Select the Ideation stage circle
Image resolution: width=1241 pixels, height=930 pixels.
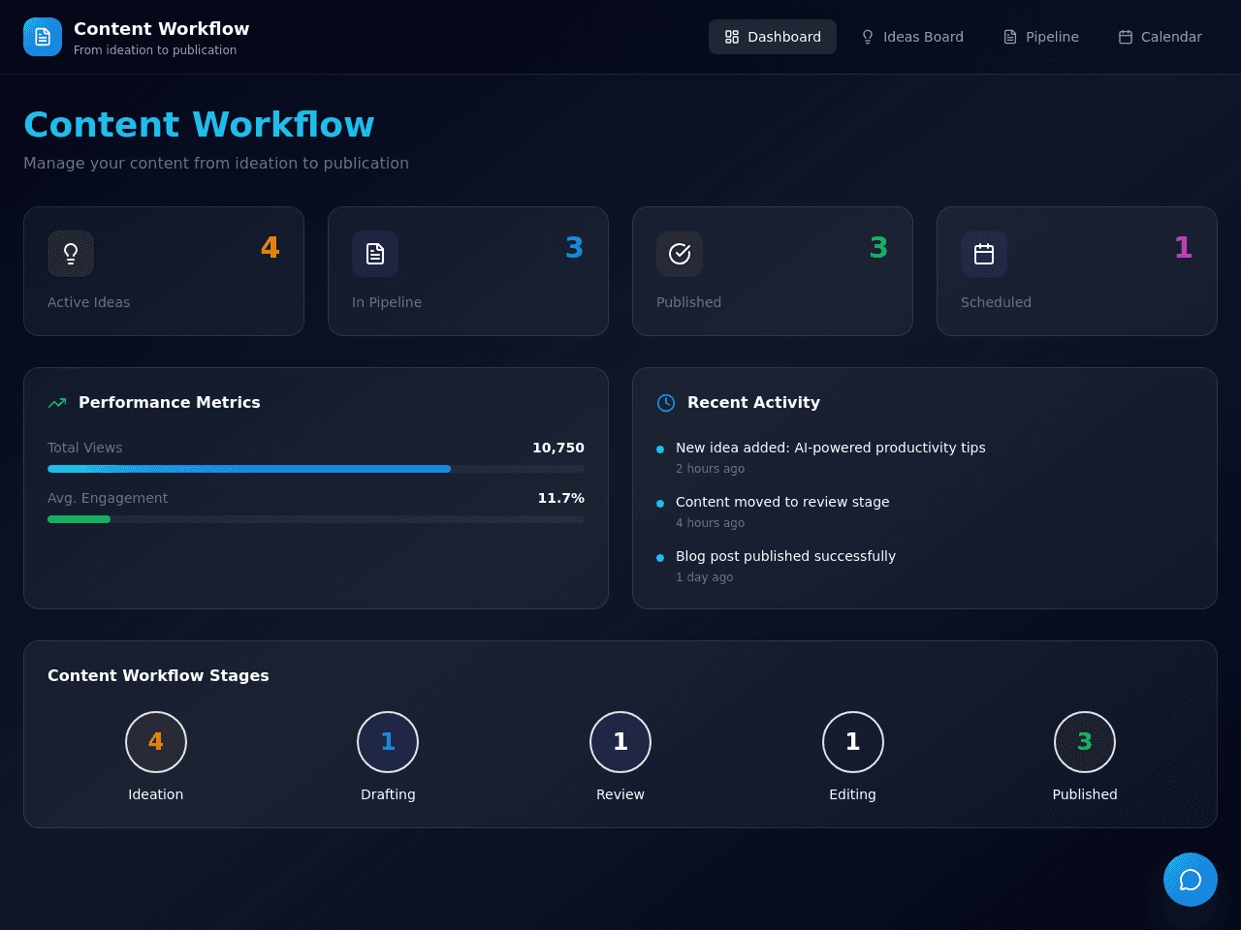pos(156,742)
